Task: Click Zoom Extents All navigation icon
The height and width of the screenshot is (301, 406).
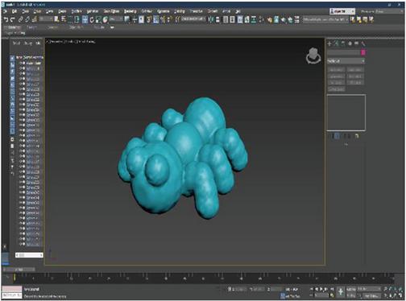Action: [x=400, y=289]
